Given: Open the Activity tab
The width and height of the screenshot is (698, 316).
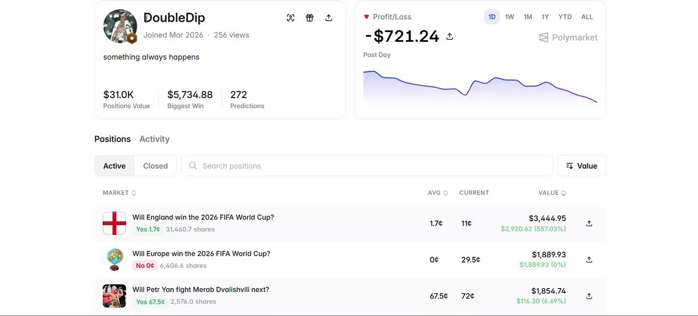Looking at the screenshot, I should [x=154, y=139].
